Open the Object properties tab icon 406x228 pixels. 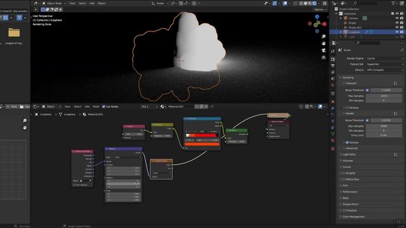coord(332,101)
